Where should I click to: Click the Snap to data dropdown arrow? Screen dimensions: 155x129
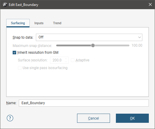[139, 37]
